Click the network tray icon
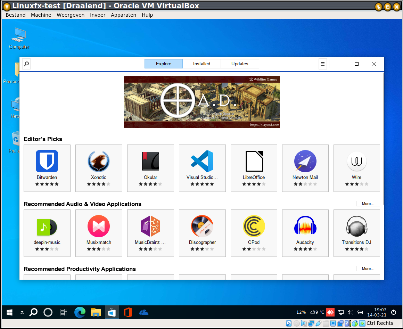The image size is (403, 329). 341,312
